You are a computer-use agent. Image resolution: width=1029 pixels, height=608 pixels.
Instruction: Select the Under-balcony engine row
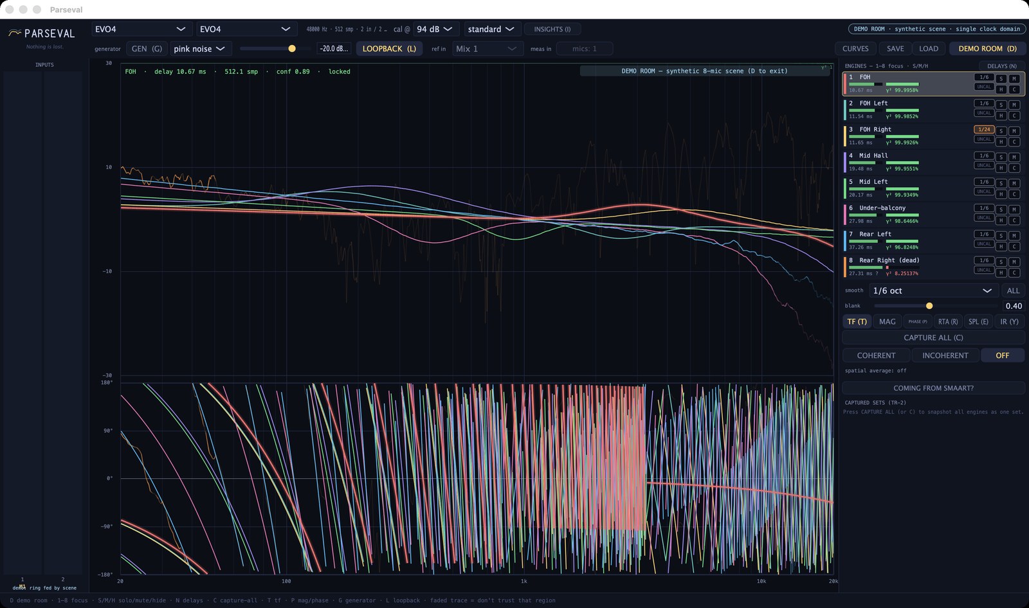[934, 215]
